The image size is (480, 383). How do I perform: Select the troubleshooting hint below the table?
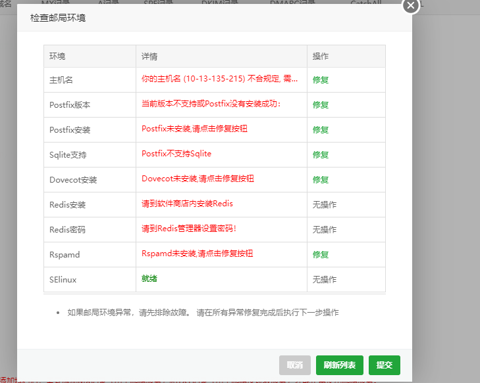coord(203,313)
